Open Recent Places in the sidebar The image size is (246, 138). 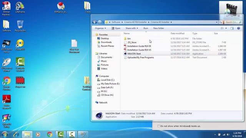107,46
